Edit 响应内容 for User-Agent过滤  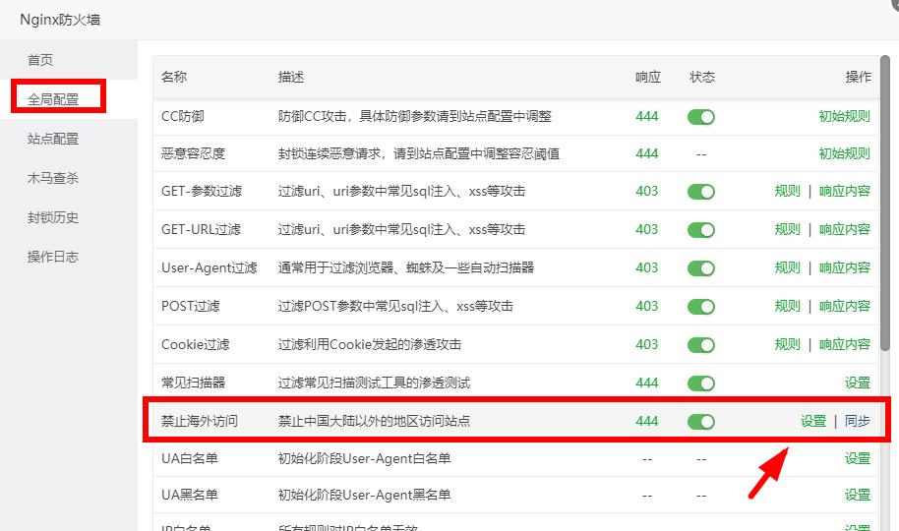click(845, 267)
